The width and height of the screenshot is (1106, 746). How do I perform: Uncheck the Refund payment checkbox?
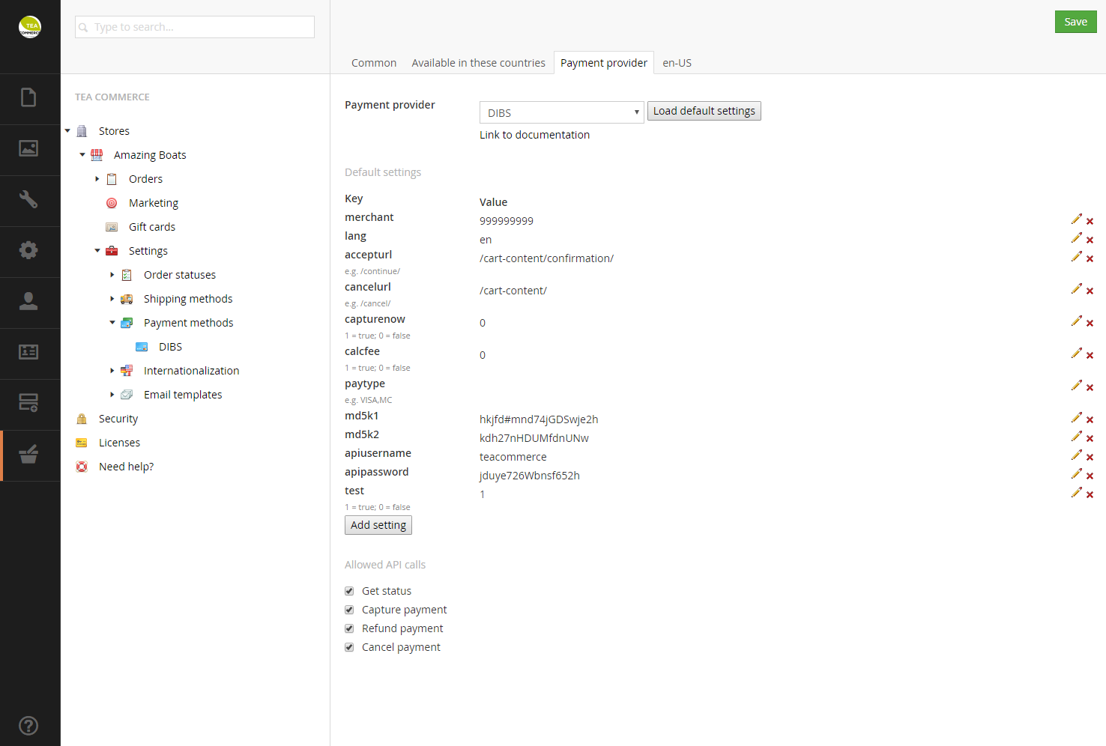(349, 628)
